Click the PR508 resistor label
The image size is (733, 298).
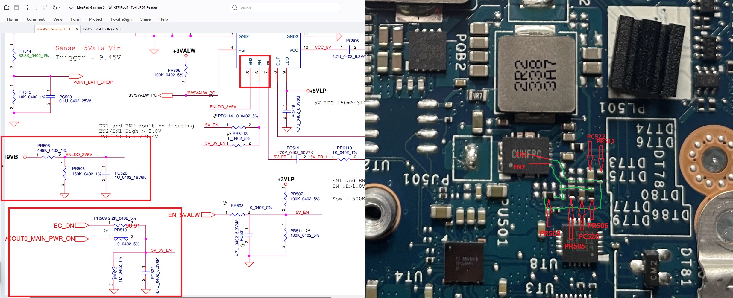point(237,206)
